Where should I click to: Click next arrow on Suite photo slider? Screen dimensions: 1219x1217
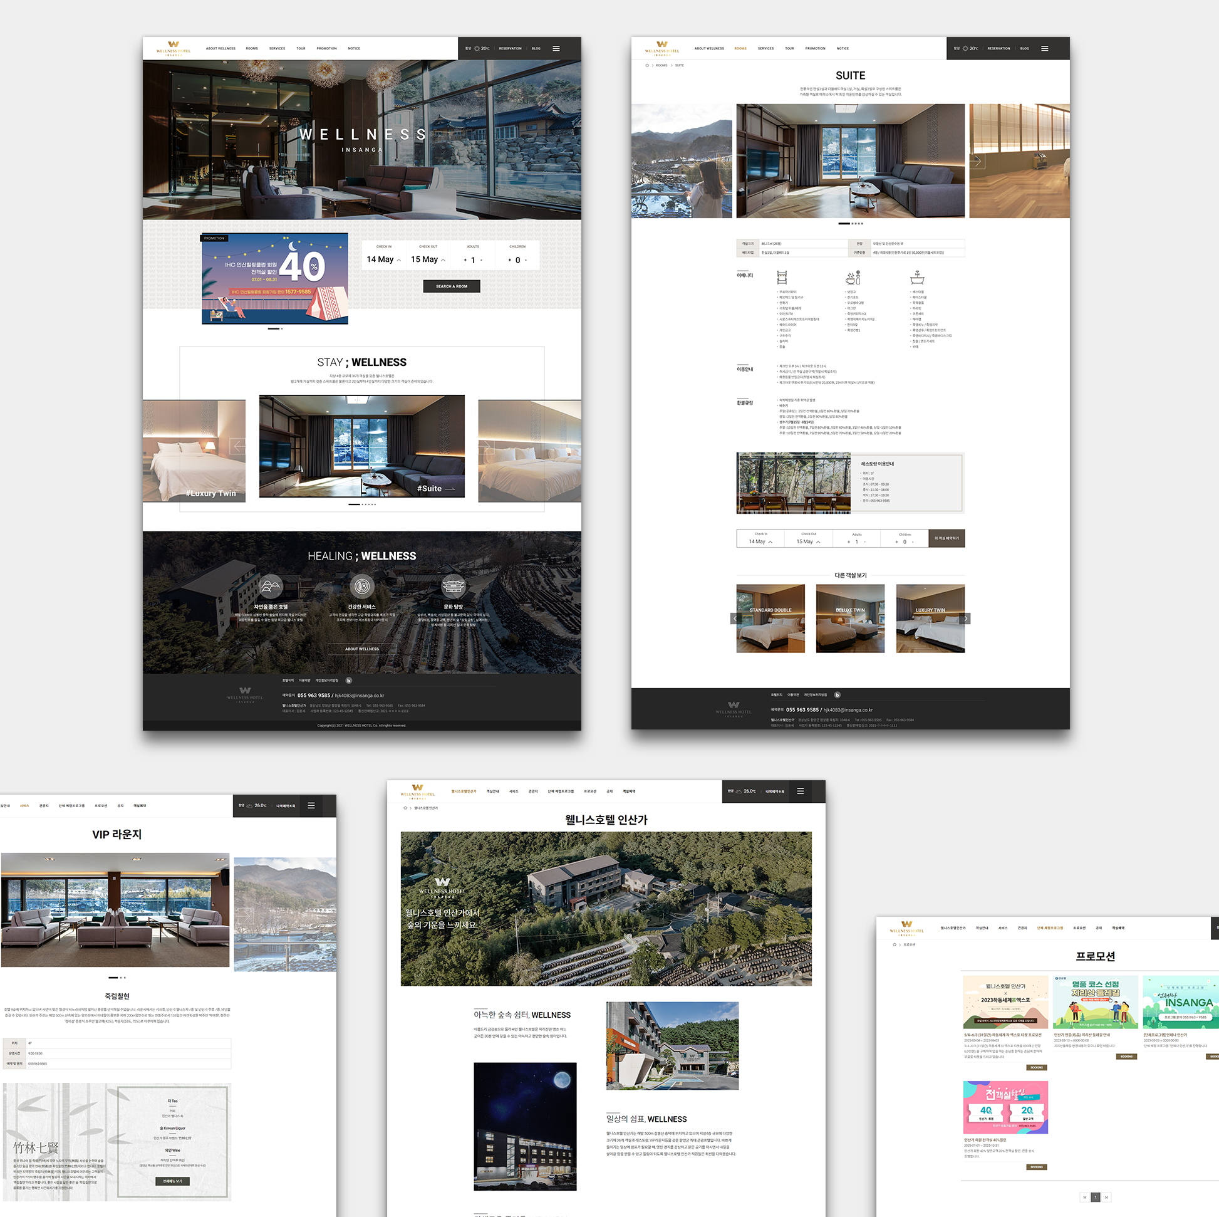click(x=976, y=161)
